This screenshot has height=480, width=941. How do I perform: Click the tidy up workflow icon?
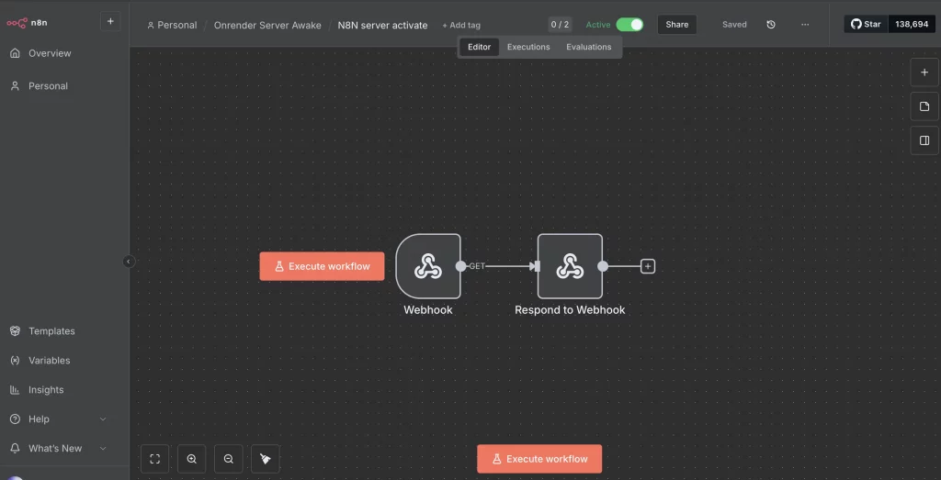coord(266,459)
